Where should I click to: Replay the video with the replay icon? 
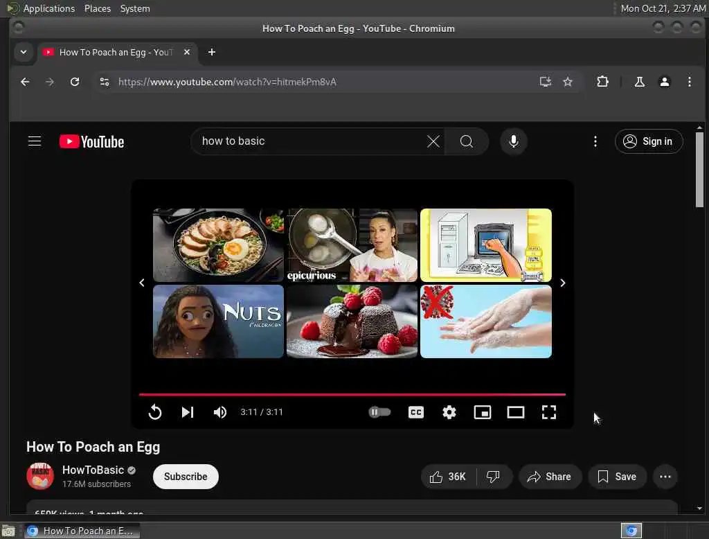pyautogui.click(x=154, y=412)
